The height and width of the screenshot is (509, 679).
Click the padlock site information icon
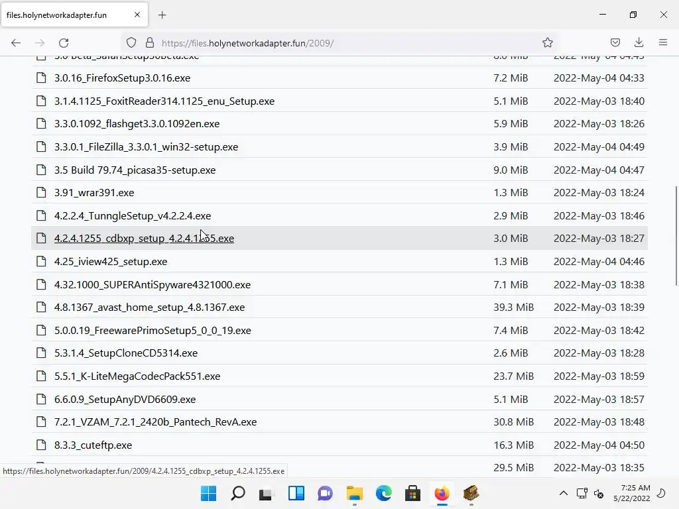pos(150,43)
